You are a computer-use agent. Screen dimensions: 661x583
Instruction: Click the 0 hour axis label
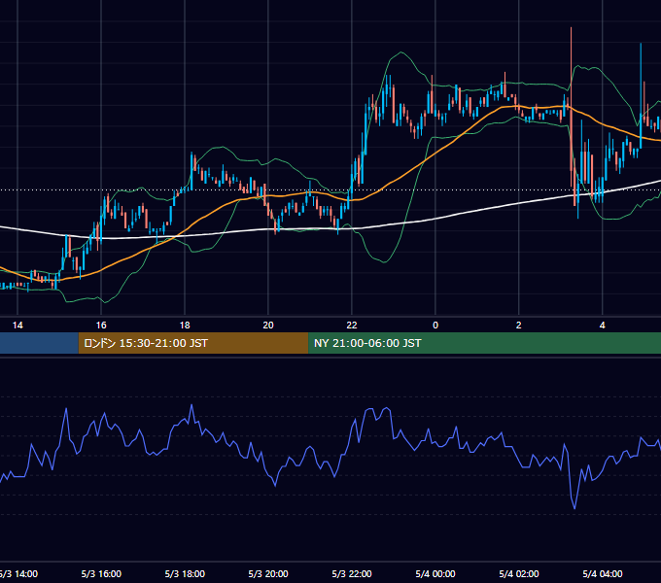pos(435,326)
